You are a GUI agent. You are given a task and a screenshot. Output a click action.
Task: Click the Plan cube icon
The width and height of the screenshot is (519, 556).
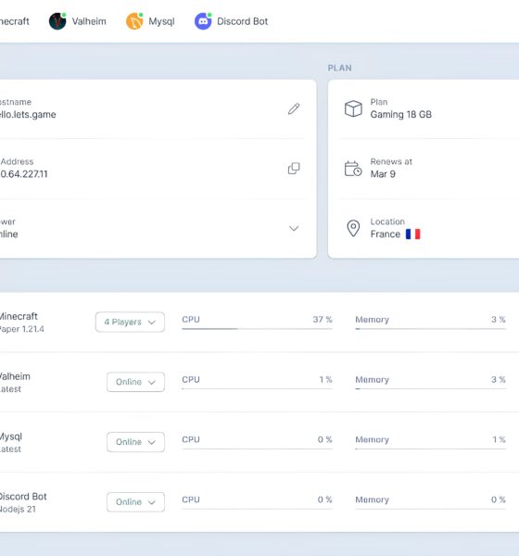(353, 108)
